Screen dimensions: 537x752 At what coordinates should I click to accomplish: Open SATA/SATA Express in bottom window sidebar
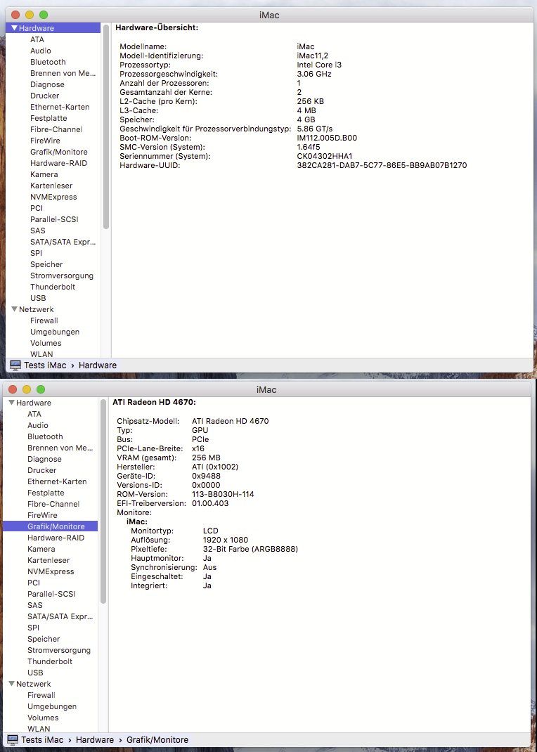point(60,616)
